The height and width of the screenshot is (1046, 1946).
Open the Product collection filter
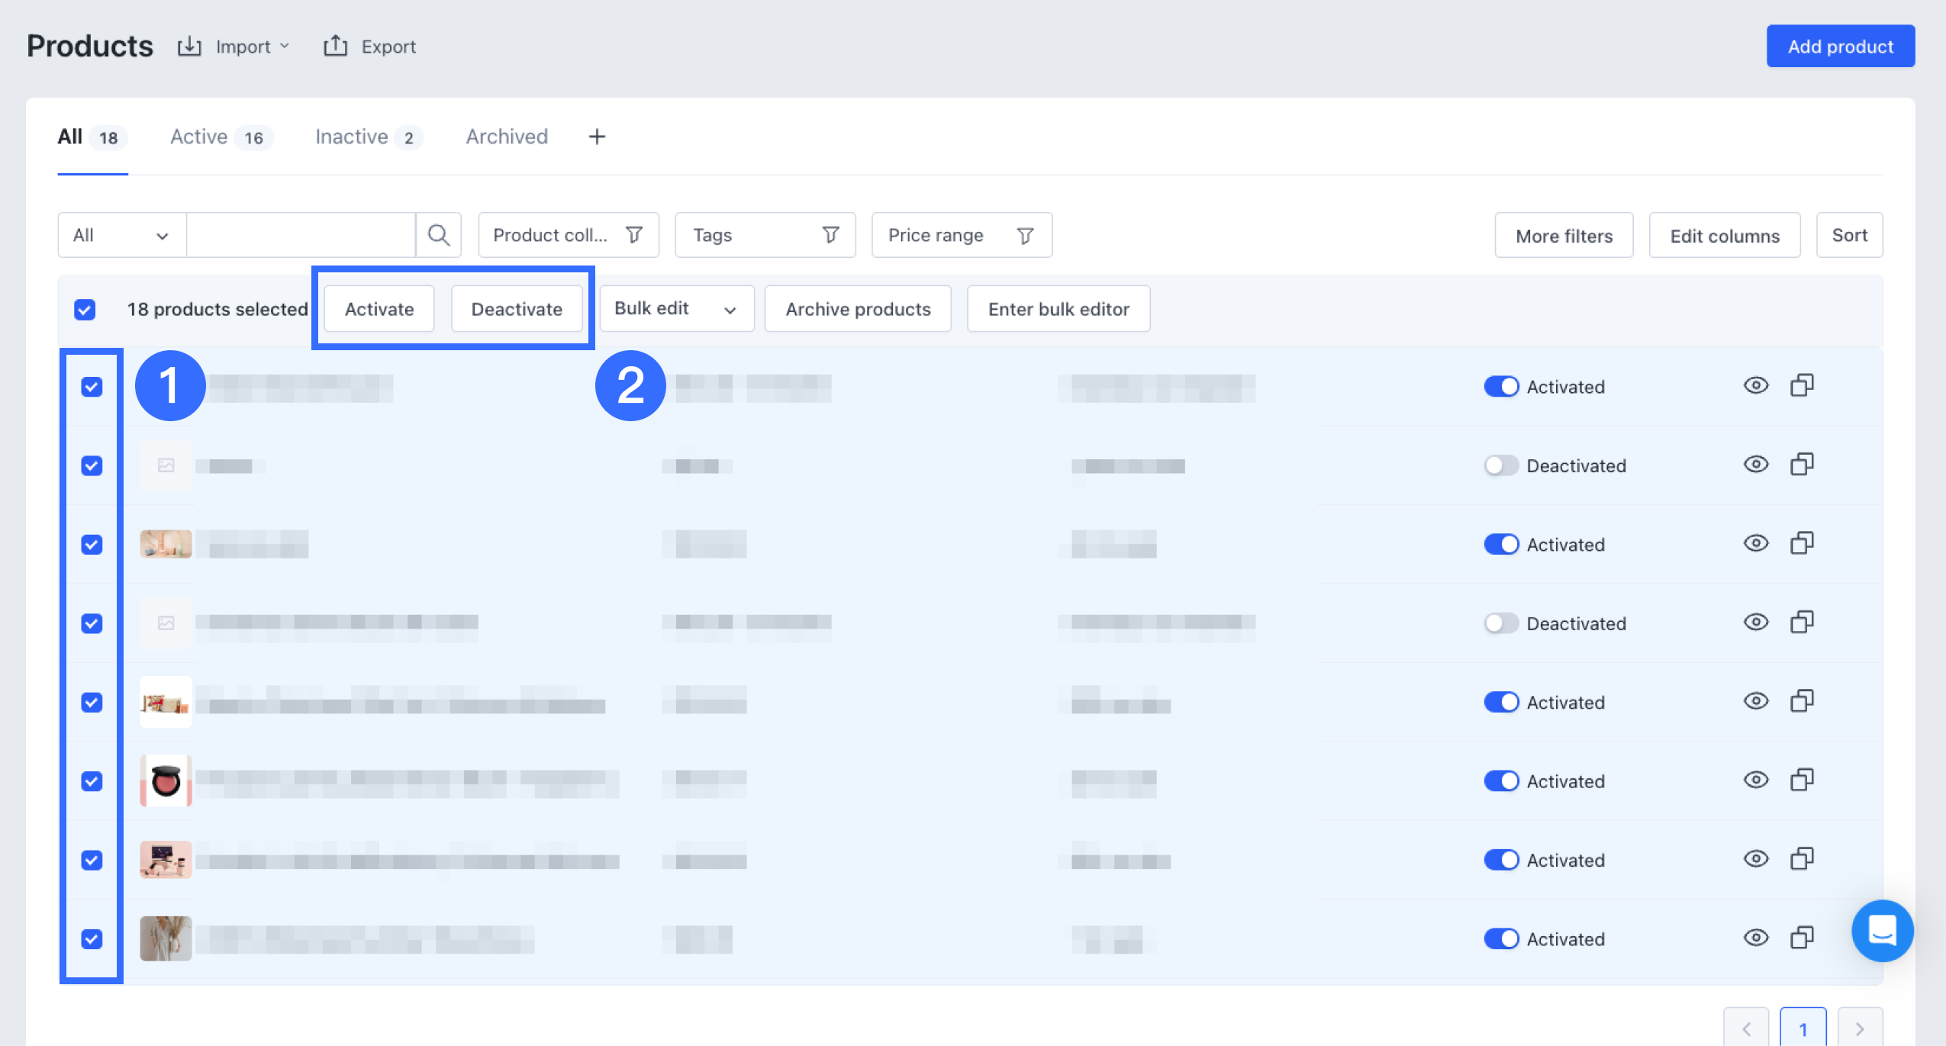pos(568,235)
